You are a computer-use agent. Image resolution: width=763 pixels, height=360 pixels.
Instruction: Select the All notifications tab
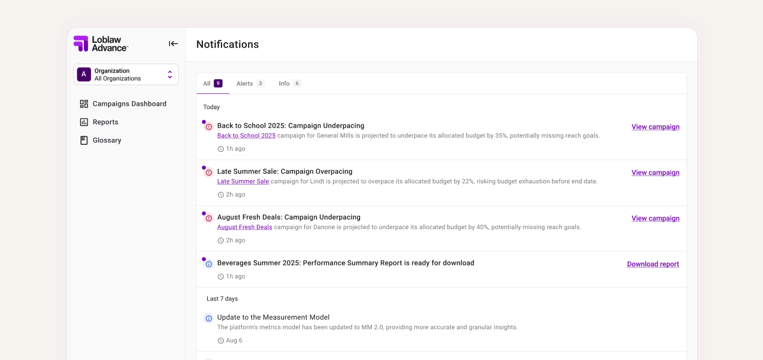tap(213, 83)
